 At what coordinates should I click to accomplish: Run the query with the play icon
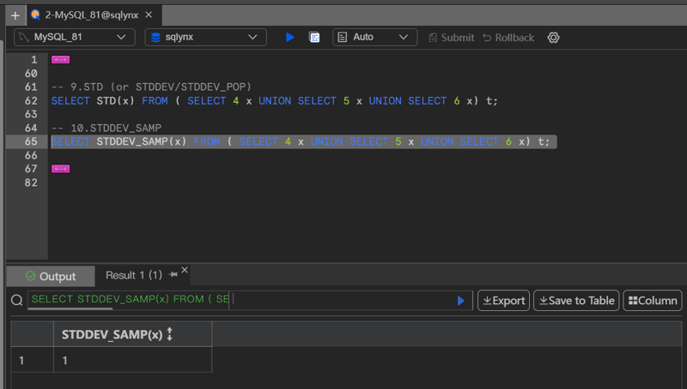coord(289,37)
